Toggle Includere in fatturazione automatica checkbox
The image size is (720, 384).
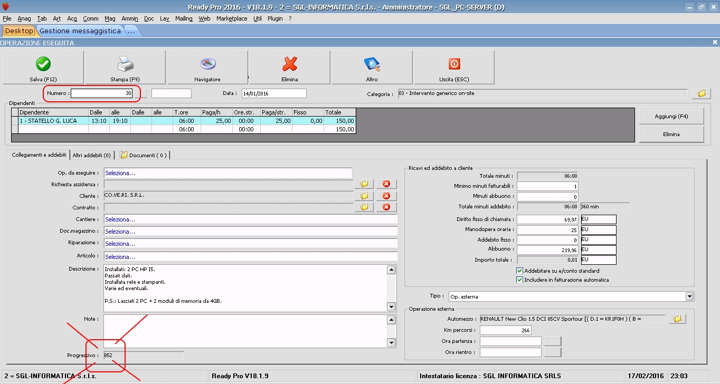[519, 280]
